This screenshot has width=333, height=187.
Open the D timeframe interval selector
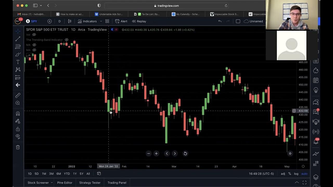coord(60,21)
